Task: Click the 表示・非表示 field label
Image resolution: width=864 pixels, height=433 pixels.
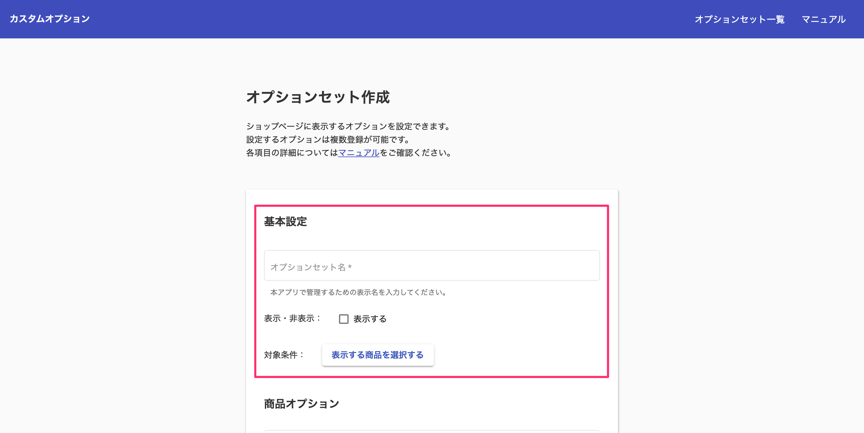Action: tap(292, 318)
